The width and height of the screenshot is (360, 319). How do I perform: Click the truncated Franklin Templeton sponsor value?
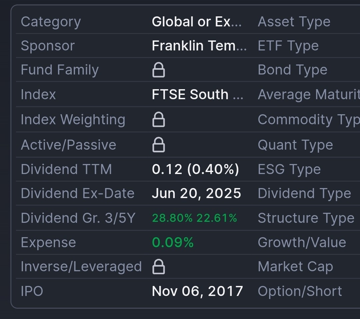pyautogui.click(x=199, y=46)
